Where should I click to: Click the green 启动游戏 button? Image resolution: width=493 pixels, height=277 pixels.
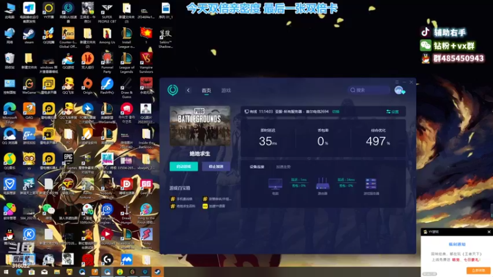point(184,166)
